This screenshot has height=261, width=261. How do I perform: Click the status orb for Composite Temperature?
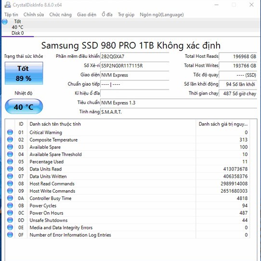pyautogui.click(x=10, y=140)
